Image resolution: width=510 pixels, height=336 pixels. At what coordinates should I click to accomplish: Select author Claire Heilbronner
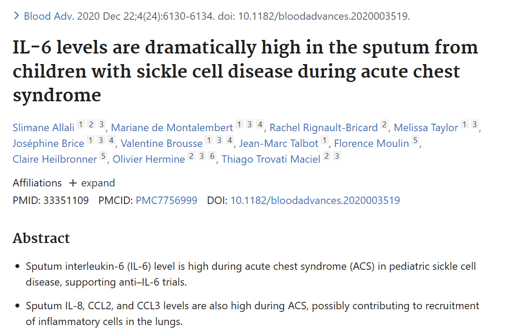tap(55, 159)
